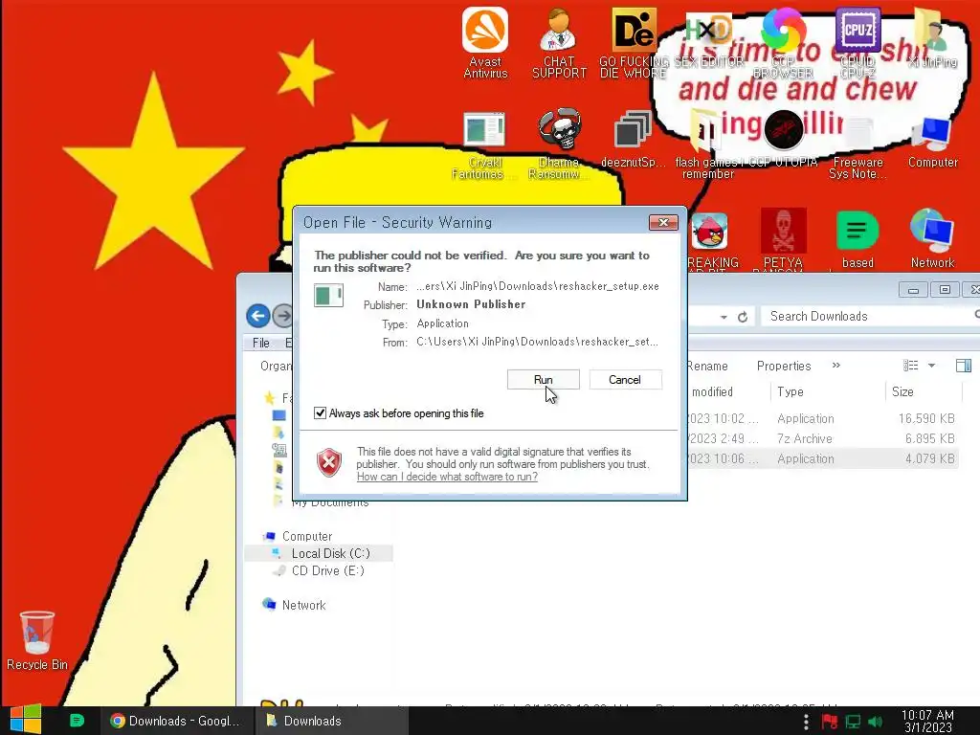Open the address bar history dropdown
The height and width of the screenshot is (735, 980).
[724, 317]
